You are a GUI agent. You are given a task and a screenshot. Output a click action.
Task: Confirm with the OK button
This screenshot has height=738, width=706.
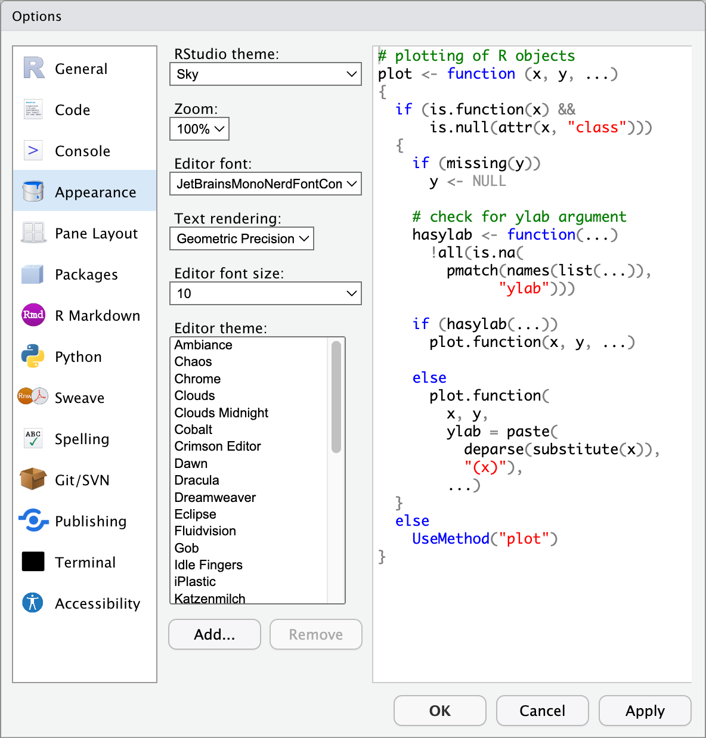click(x=440, y=711)
